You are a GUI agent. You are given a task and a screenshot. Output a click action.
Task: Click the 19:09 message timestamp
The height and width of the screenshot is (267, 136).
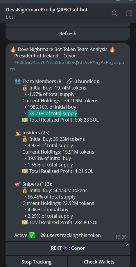coord(121,237)
